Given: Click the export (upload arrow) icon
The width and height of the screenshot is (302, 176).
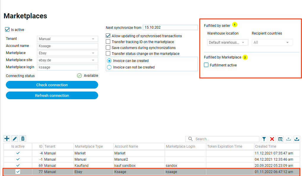Looking at the screenshot, I should [x=297, y=139].
